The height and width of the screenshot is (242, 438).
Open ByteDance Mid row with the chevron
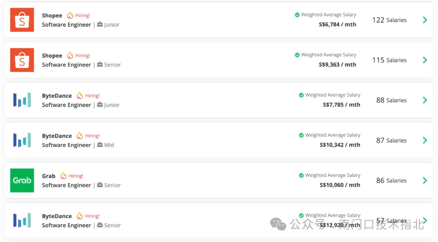[425, 140]
